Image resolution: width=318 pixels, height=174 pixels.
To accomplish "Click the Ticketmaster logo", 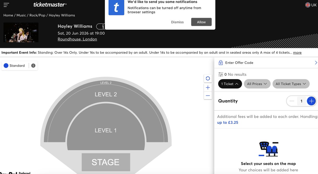I will click(x=50, y=4).
